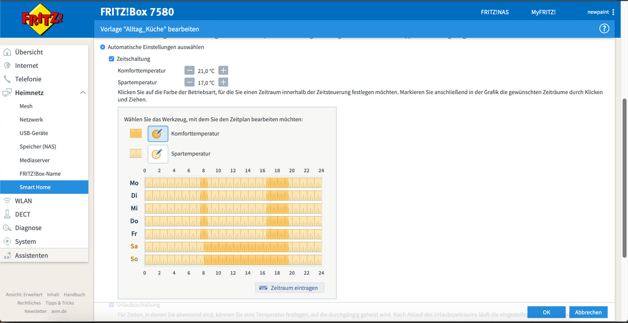
Task: Click the Abbrechen button
Action: click(588, 312)
